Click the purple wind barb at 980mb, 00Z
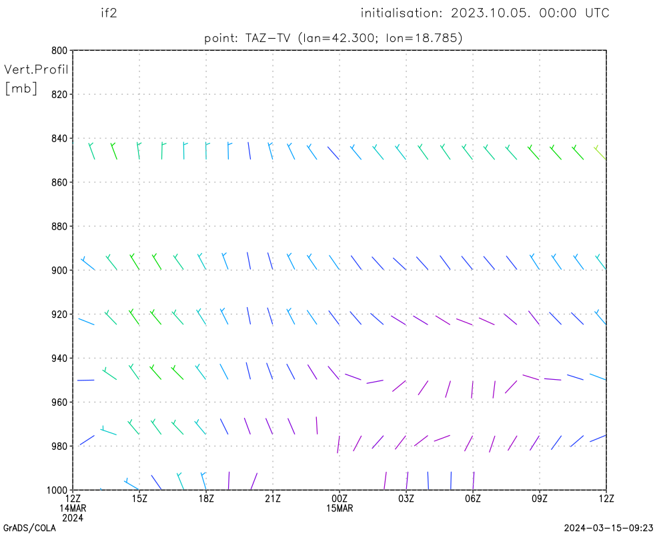667x534 pixels. pos(339,444)
